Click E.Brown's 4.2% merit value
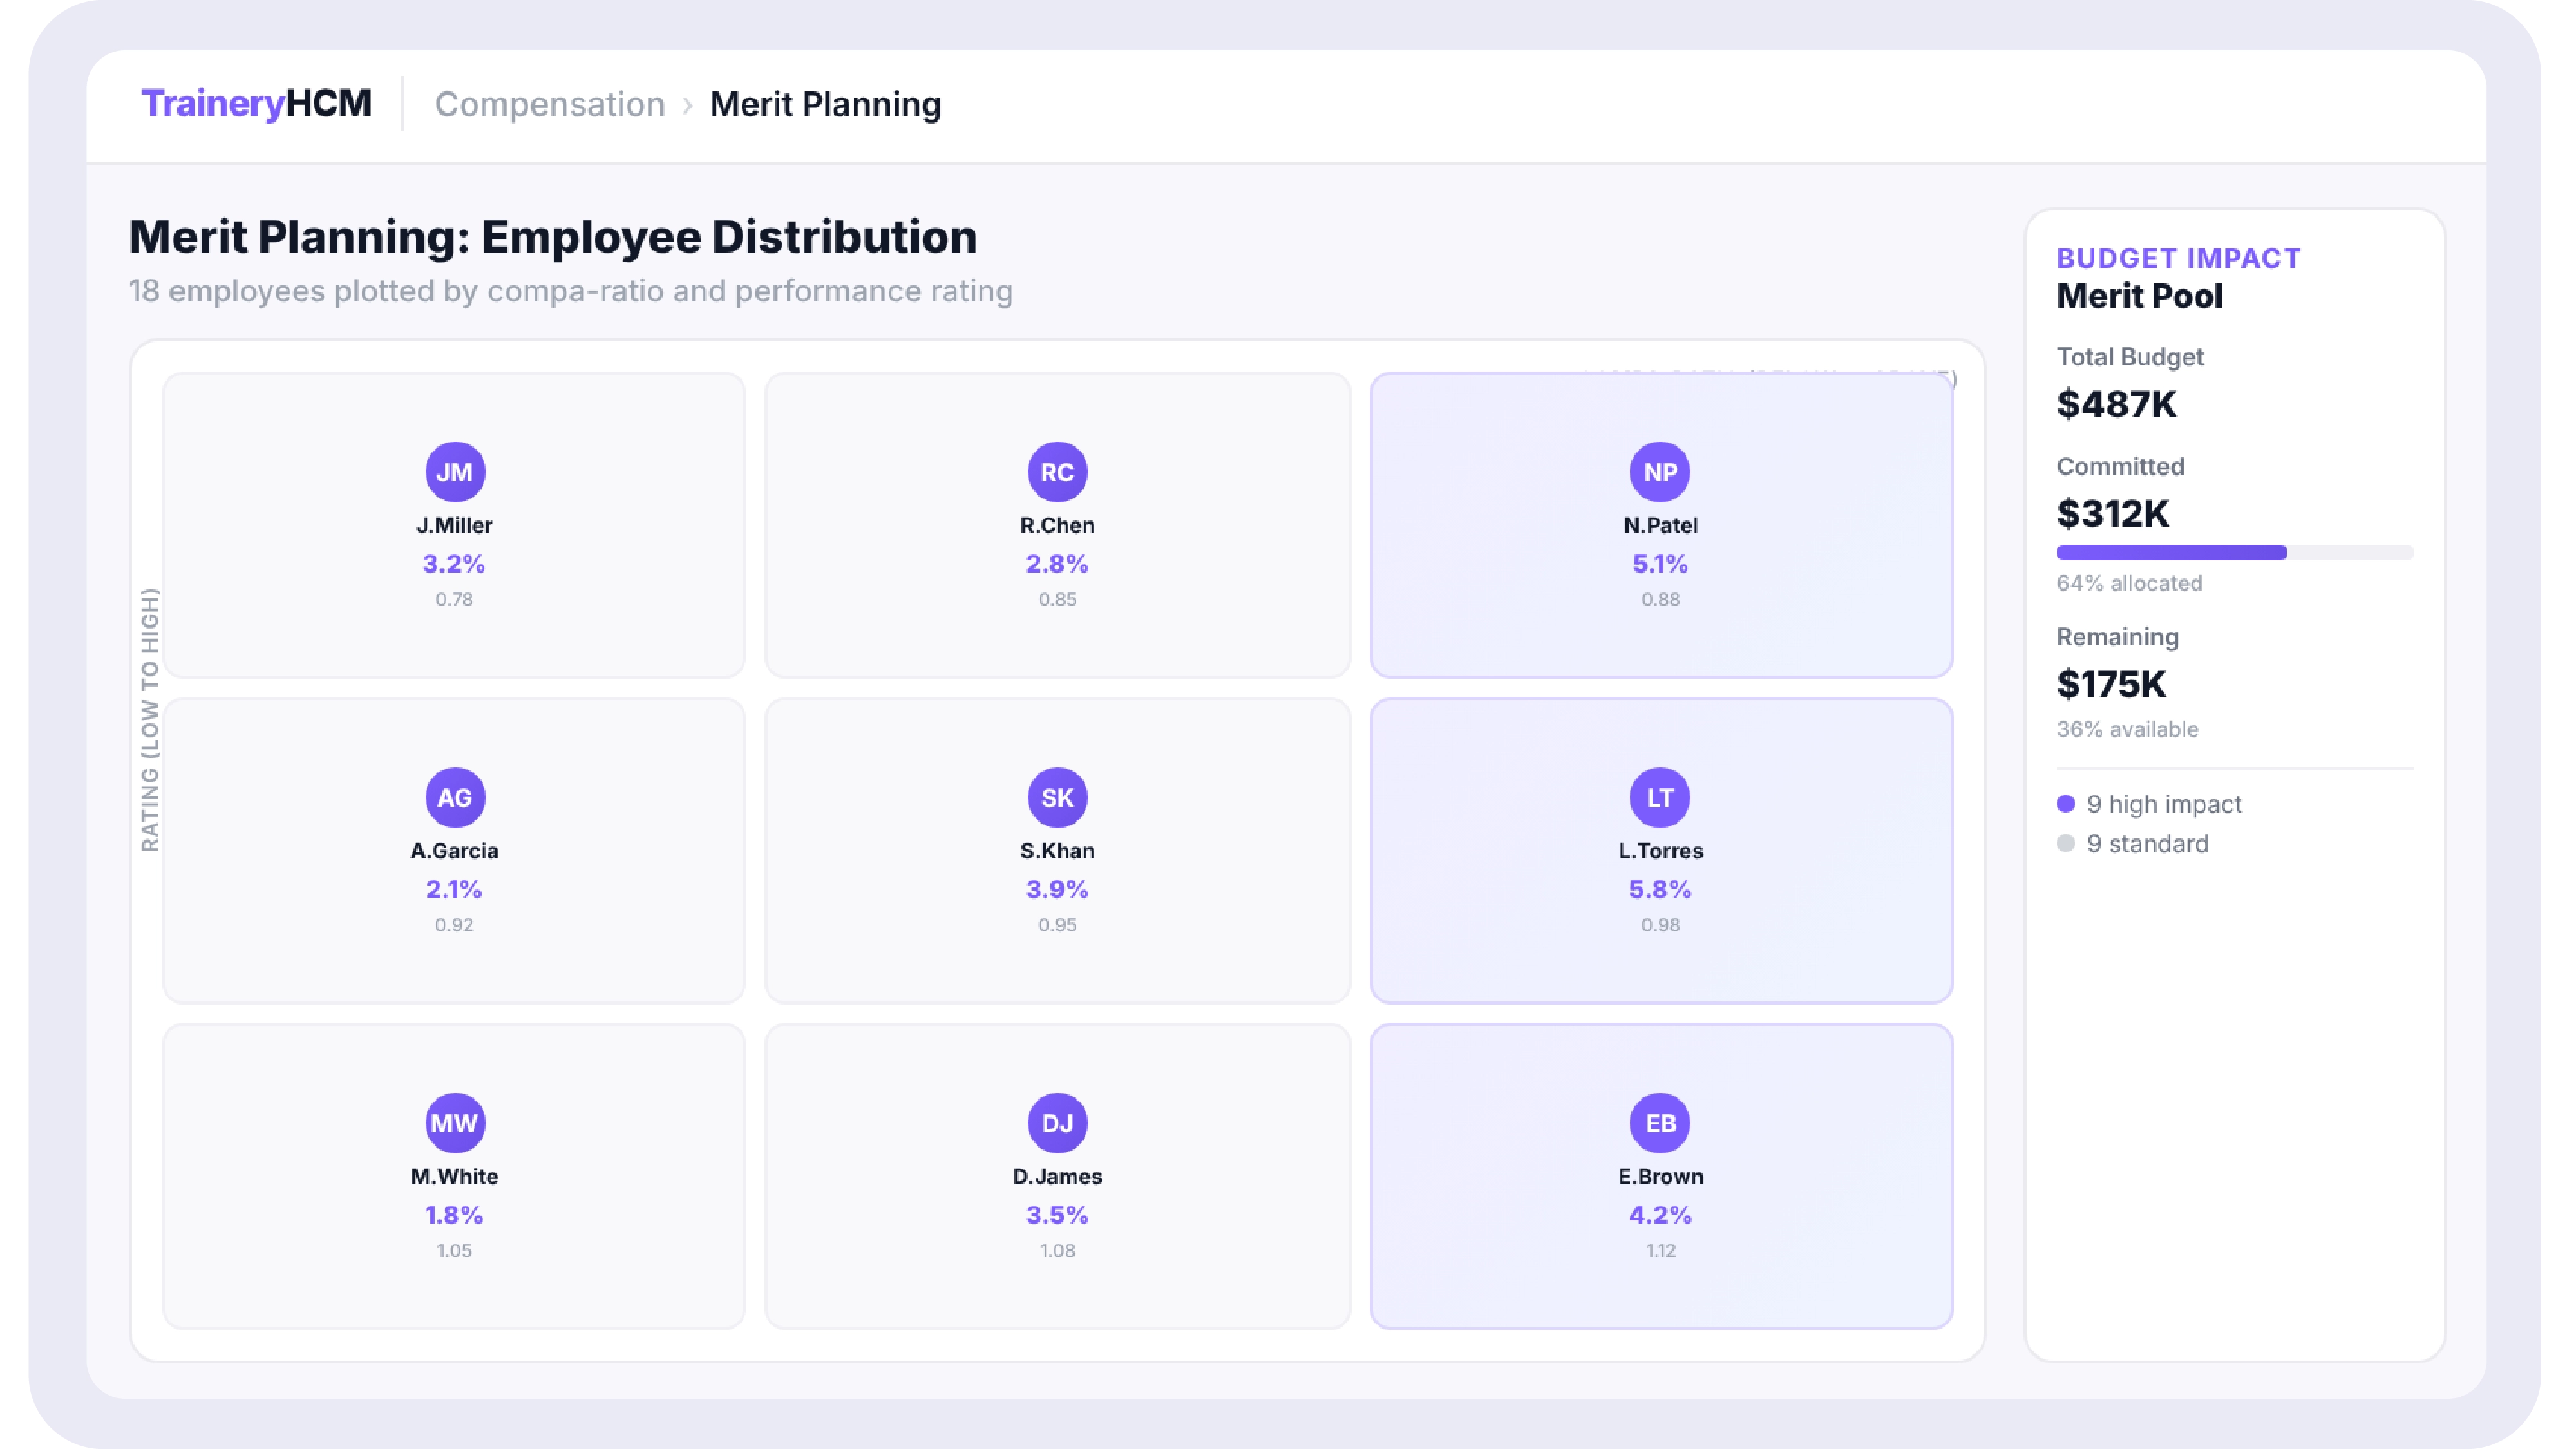The image size is (2576, 1449). click(1660, 1215)
